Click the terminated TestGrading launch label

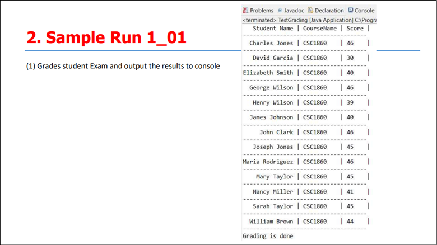pyautogui.click(x=309, y=20)
